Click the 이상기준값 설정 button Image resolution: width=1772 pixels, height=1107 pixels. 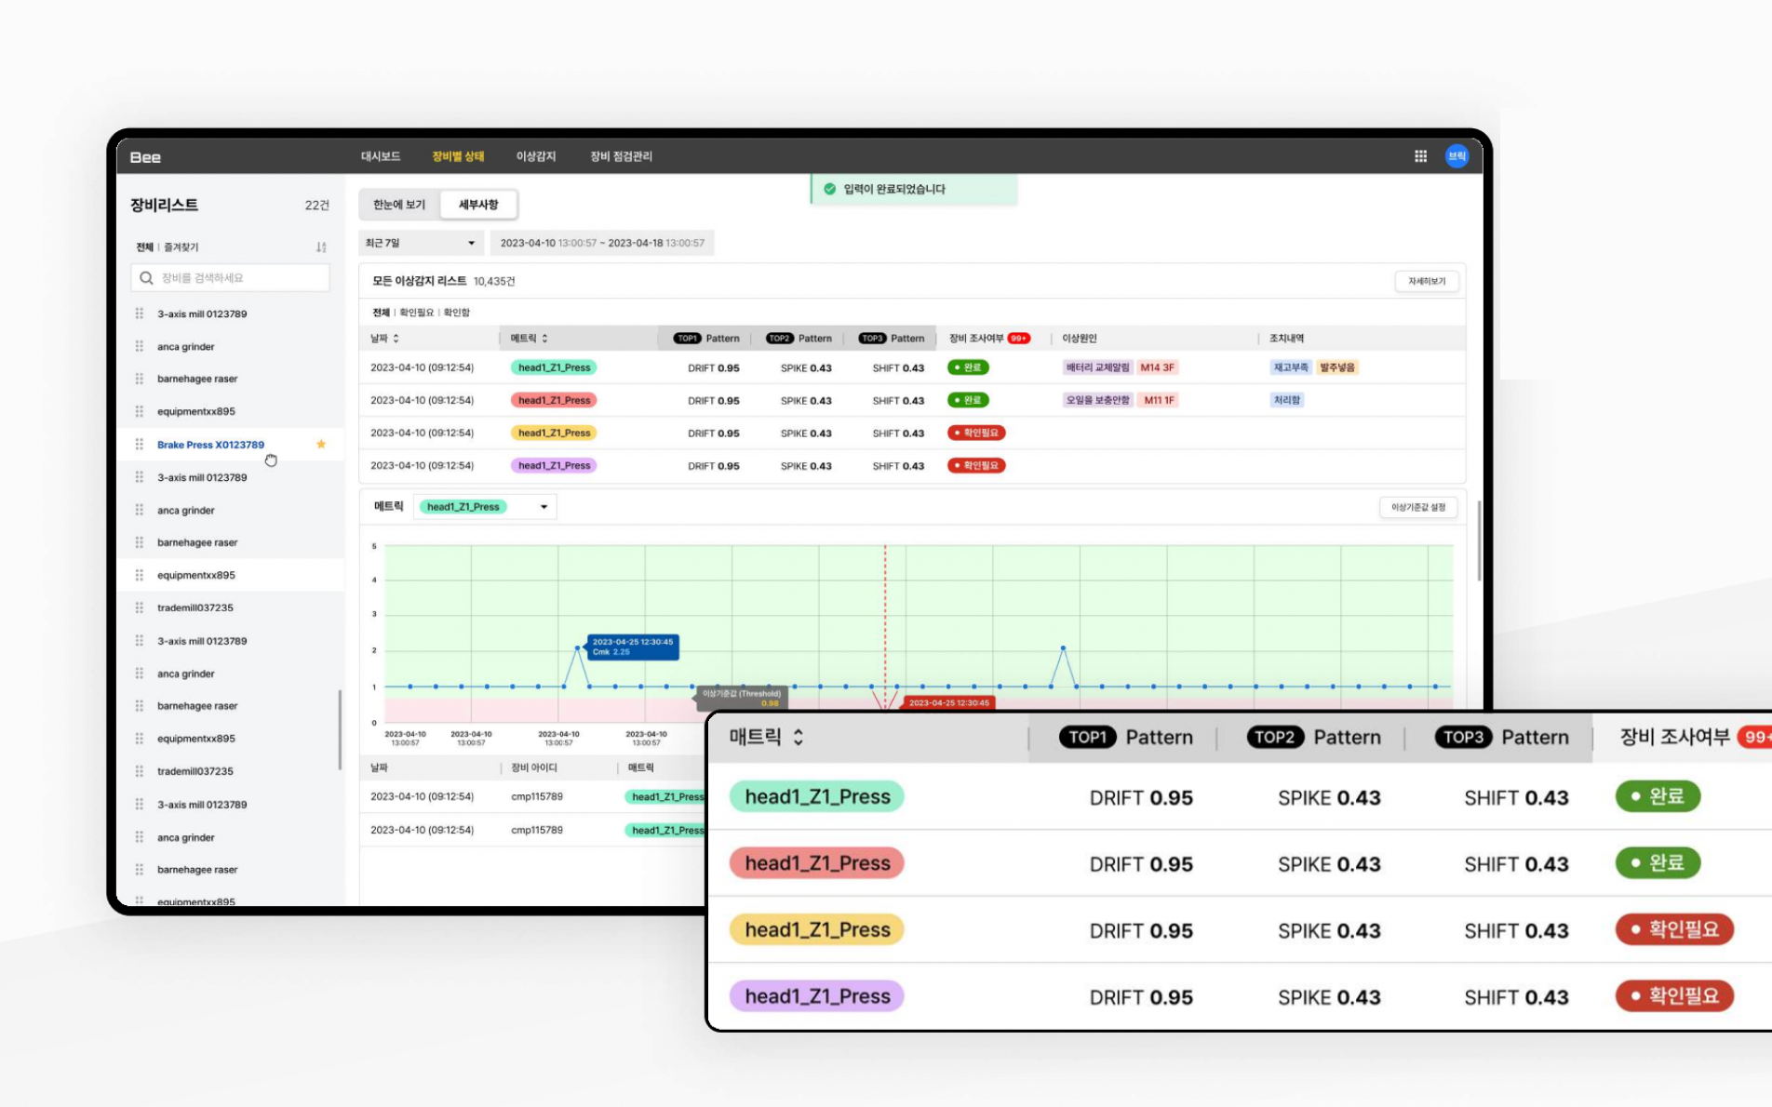point(1418,507)
